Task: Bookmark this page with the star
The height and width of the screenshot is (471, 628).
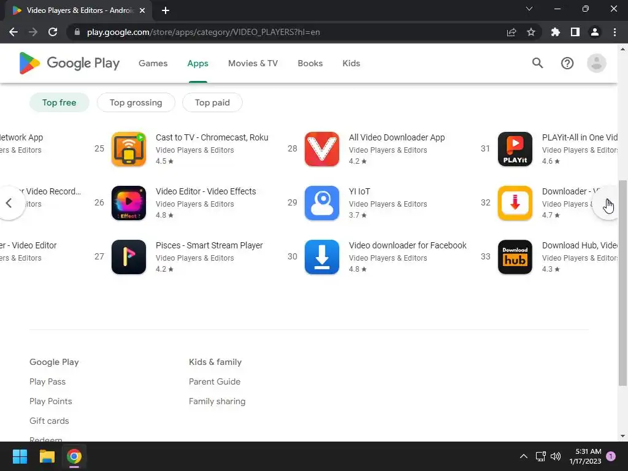Action: 531,32
